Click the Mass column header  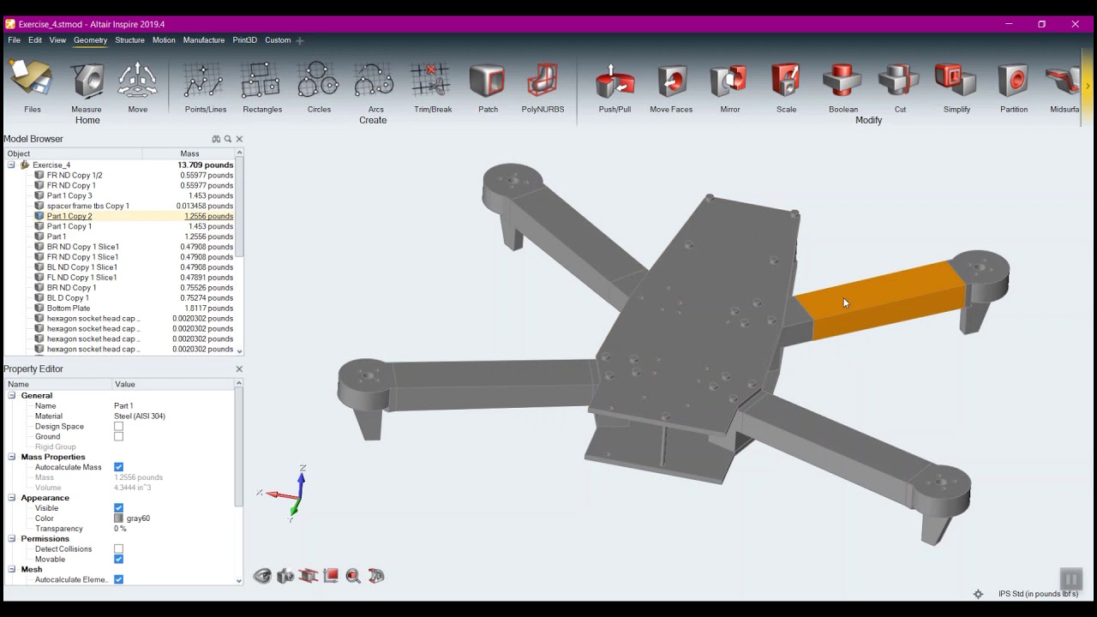click(x=189, y=153)
